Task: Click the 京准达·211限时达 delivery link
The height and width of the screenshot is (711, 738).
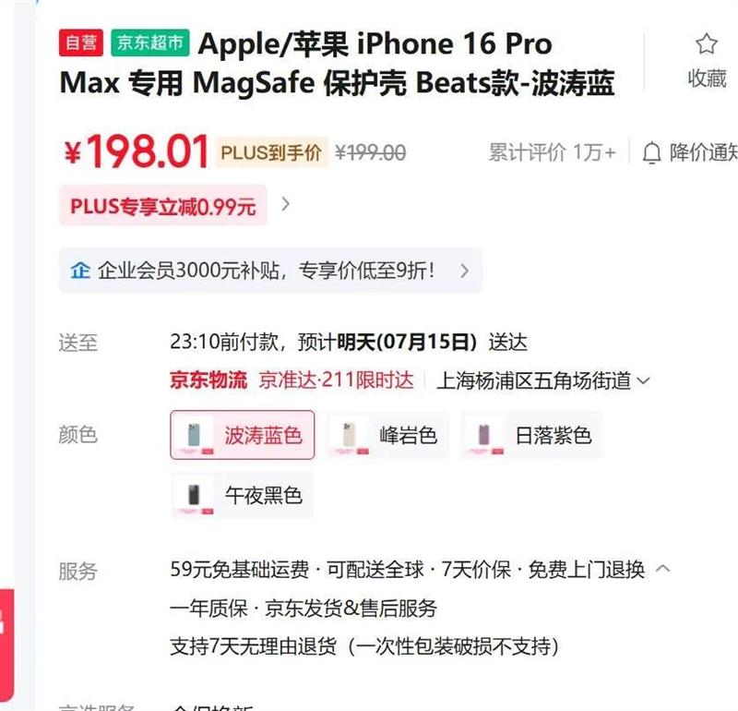Action: pos(336,380)
